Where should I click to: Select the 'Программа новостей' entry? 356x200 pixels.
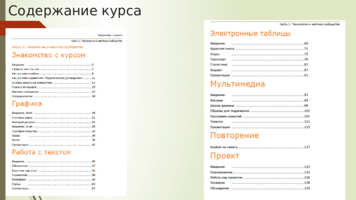(x=260, y=116)
